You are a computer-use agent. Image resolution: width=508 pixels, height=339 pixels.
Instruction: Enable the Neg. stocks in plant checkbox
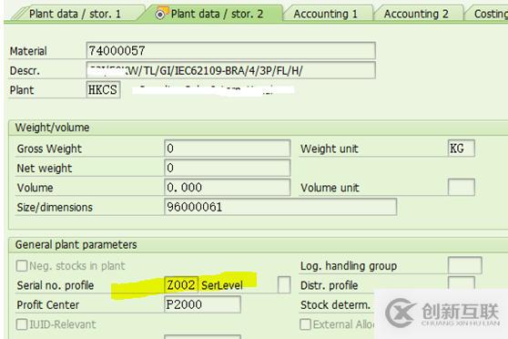point(22,266)
